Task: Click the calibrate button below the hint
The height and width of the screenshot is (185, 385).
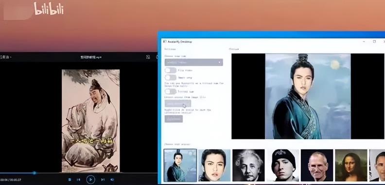Action: tap(174, 119)
